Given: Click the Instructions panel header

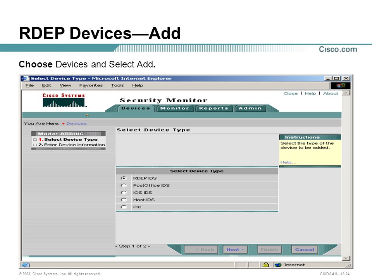Looking at the screenshot, I should click(310, 137).
